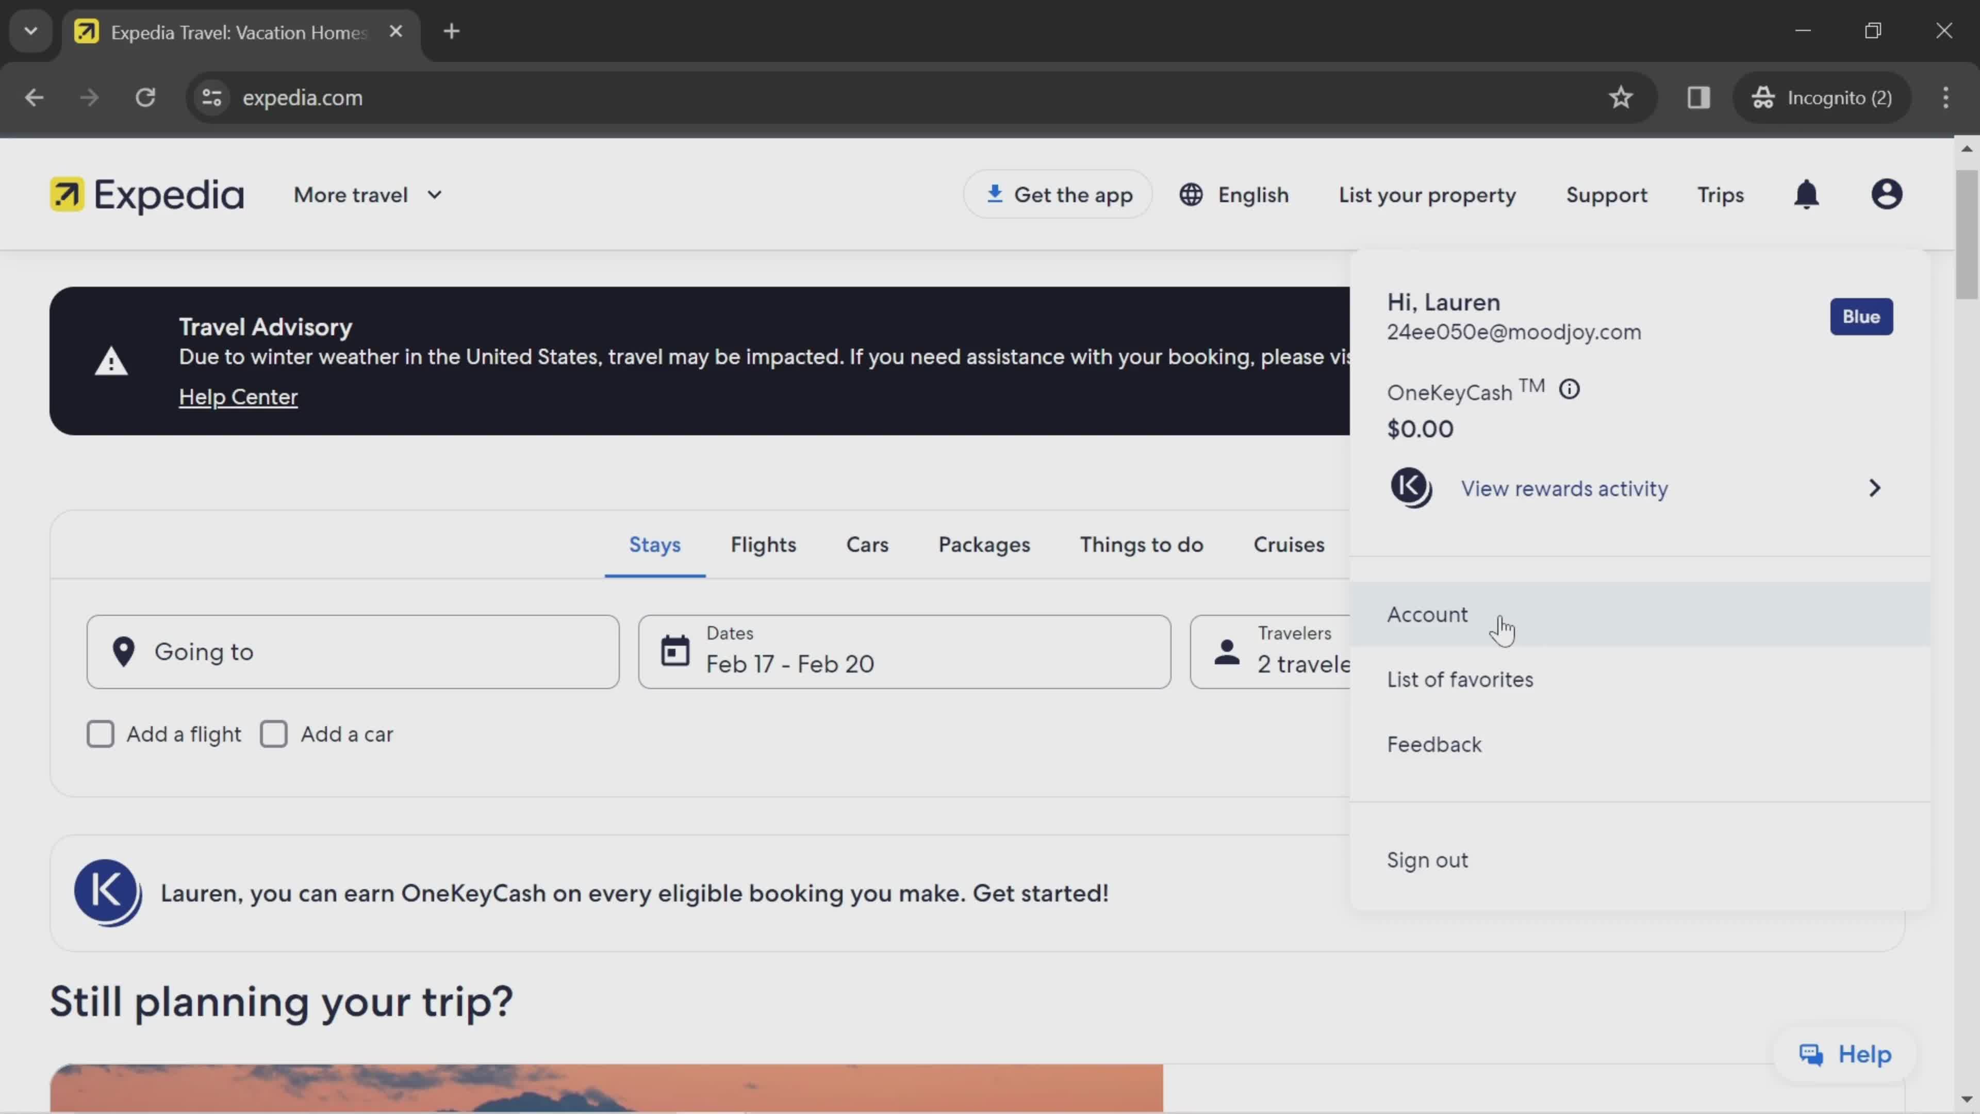The height and width of the screenshot is (1114, 1980).
Task: Open the Chrome three-dot menu
Action: (1945, 97)
